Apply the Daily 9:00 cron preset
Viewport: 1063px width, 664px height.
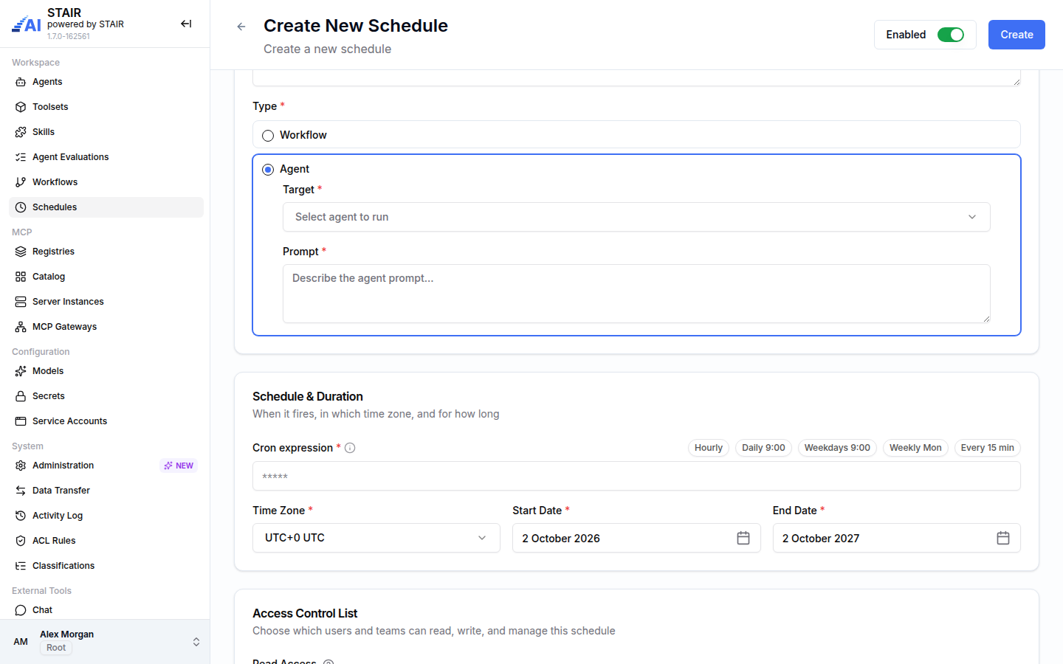(763, 448)
